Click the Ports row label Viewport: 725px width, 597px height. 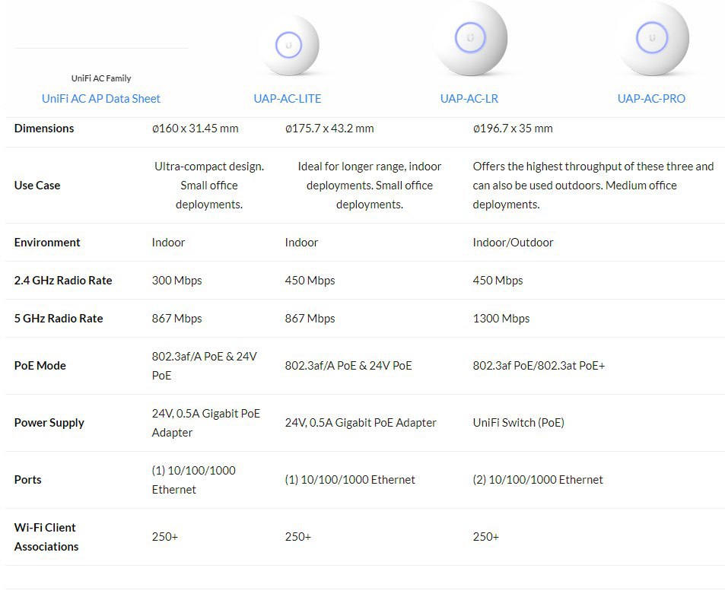pyautogui.click(x=27, y=480)
